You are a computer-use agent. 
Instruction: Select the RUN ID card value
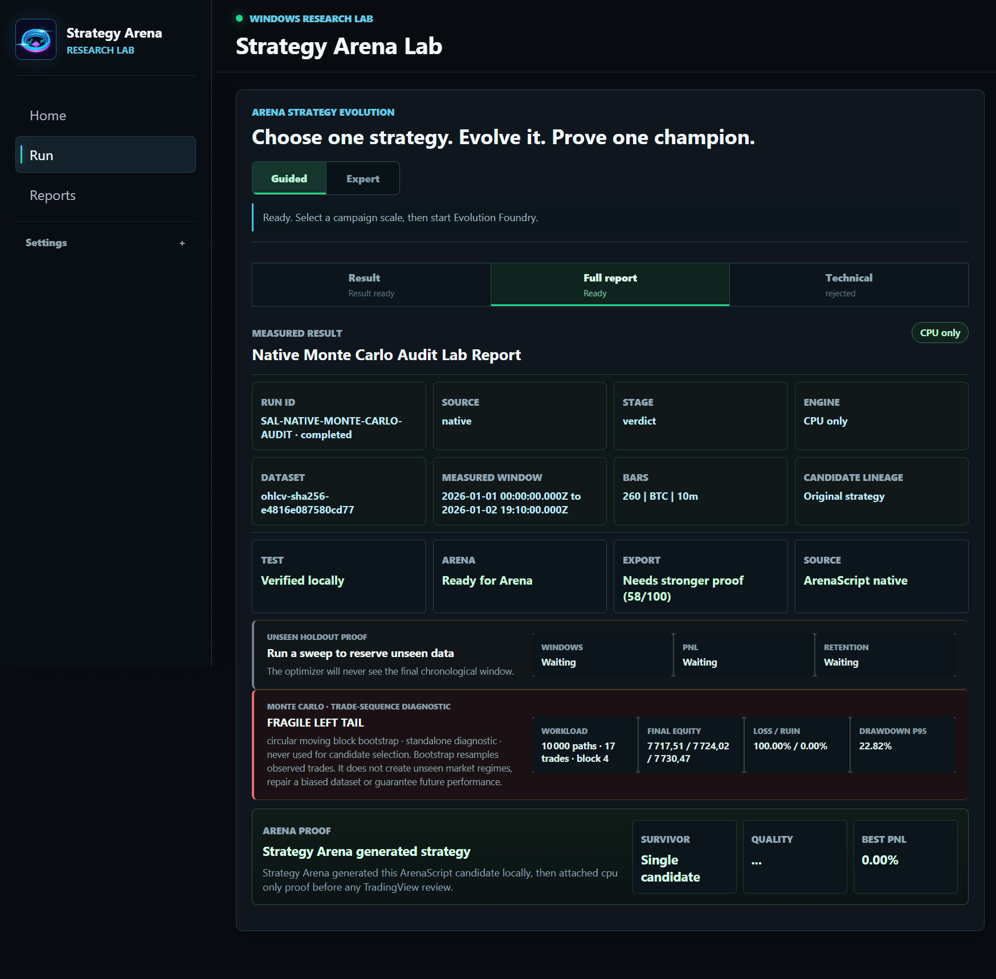point(332,428)
